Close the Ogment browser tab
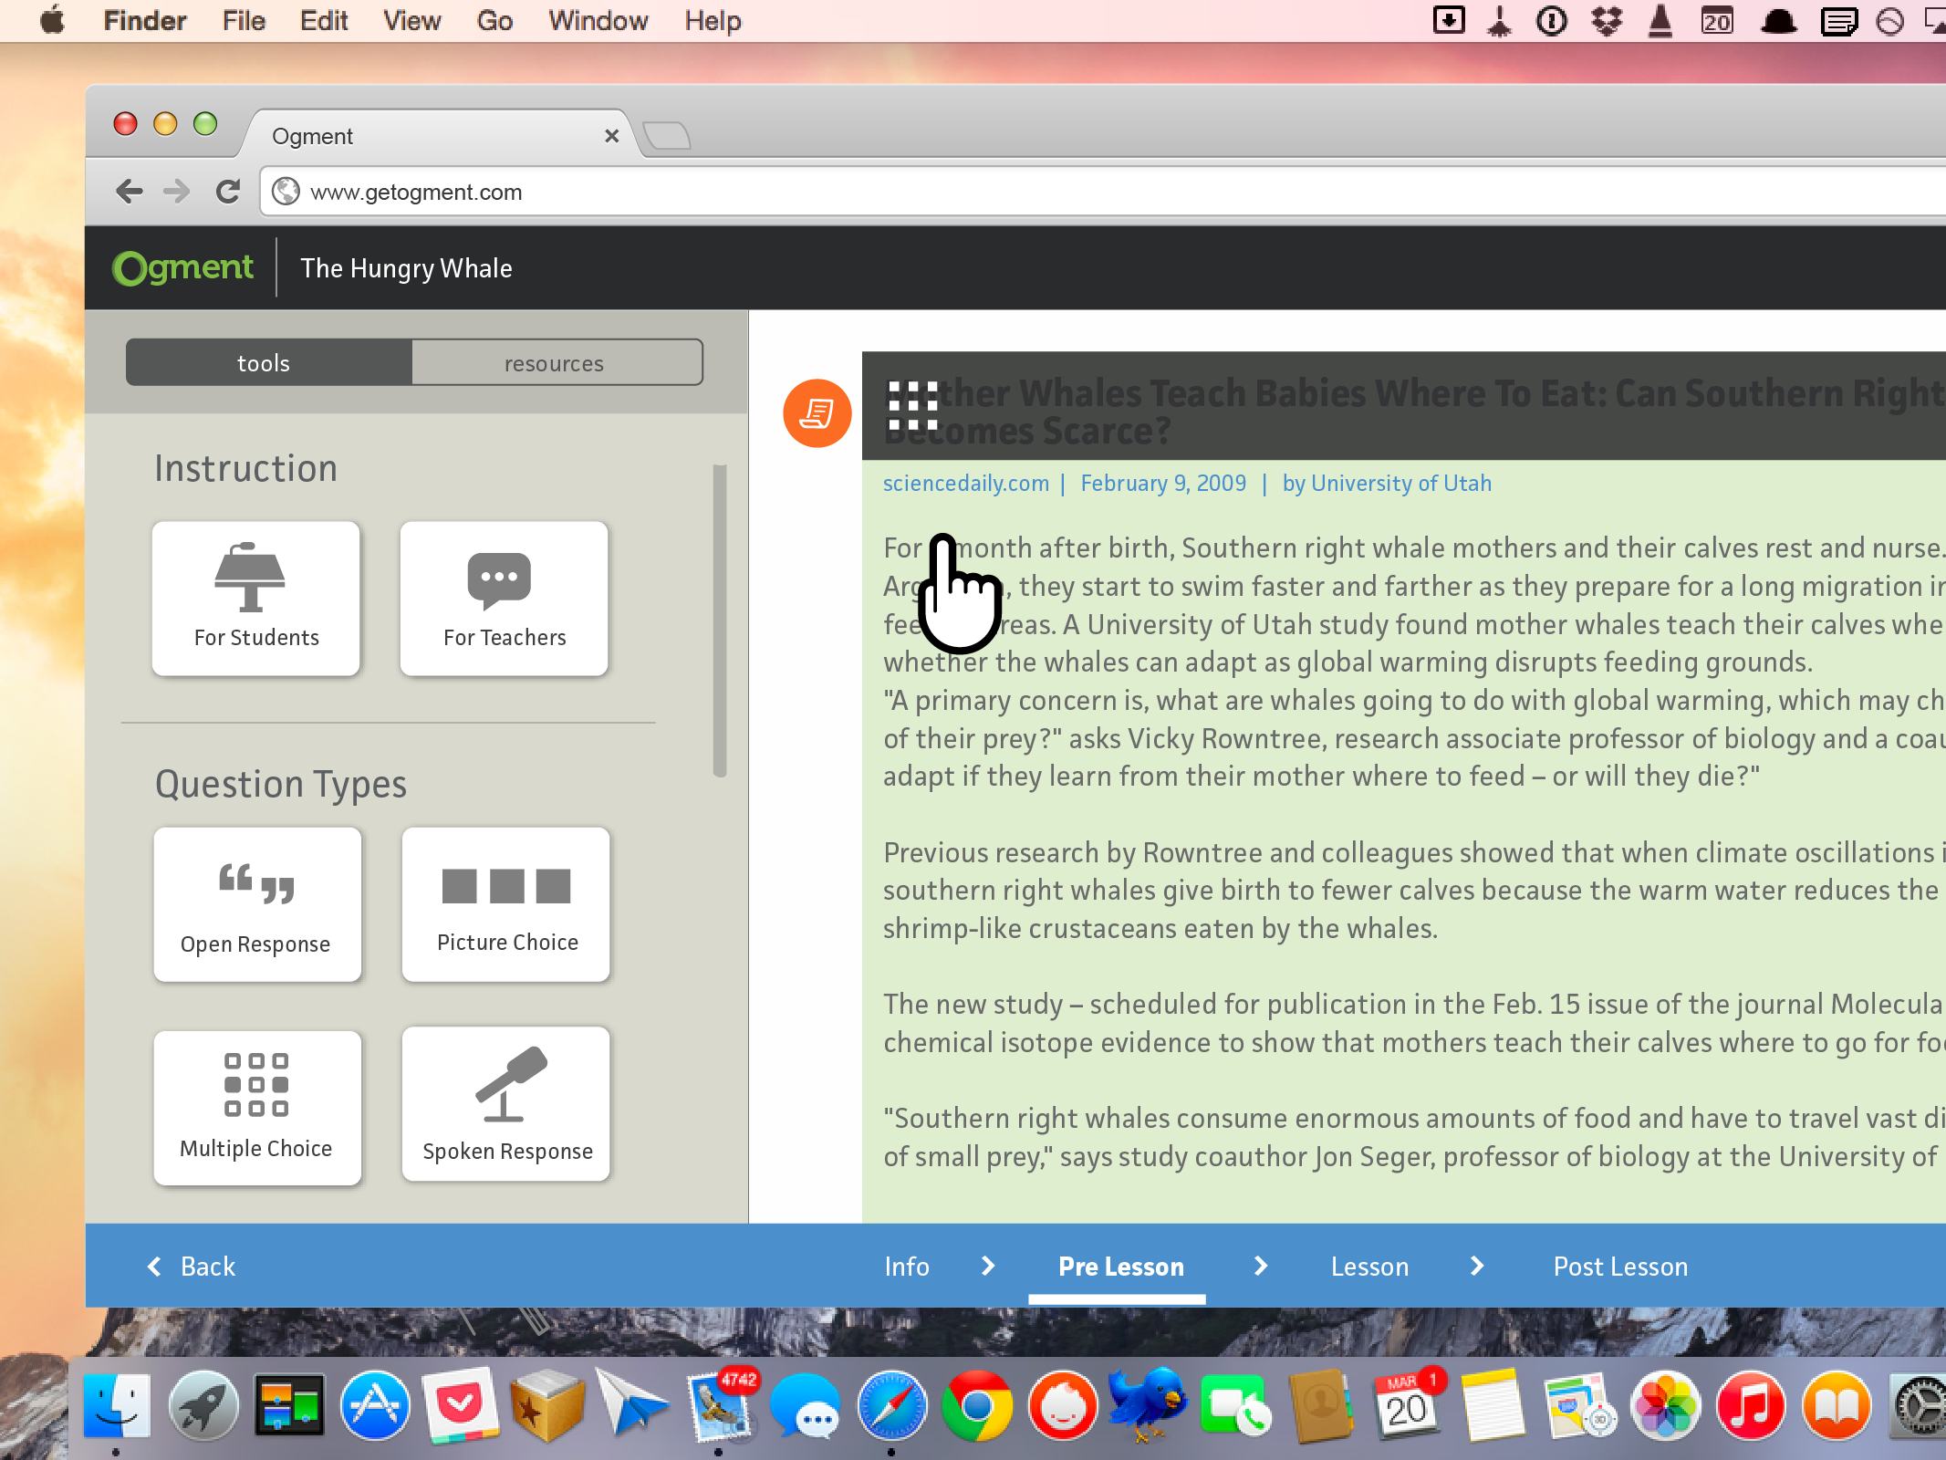 611,136
